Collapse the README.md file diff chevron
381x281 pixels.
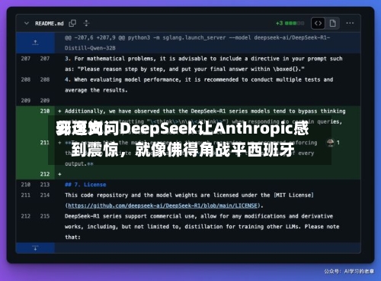click(27, 24)
